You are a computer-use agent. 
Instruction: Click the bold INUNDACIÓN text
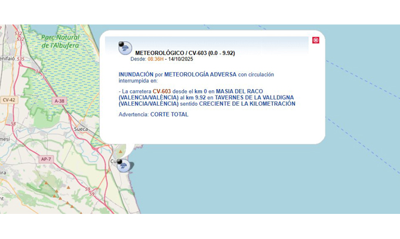tap(136, 75)
